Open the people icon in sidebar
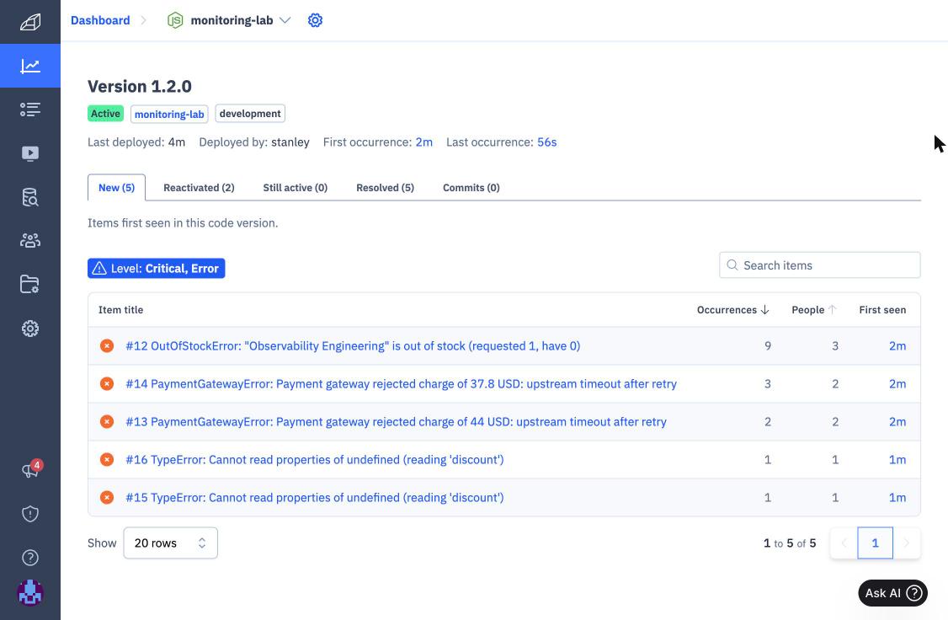 30,241
